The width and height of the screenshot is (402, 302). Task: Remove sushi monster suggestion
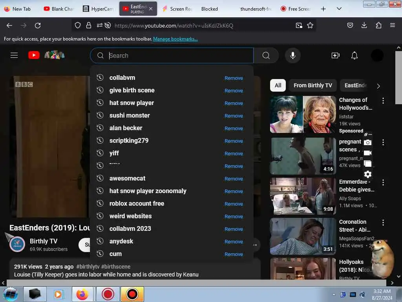(234, 116)
